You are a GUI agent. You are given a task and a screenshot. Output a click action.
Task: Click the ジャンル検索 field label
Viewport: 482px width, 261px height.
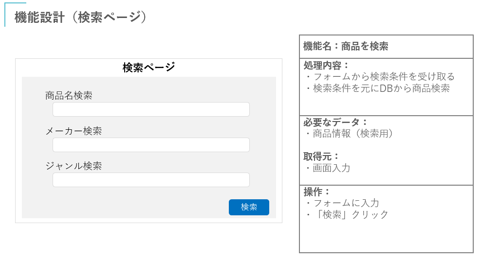(74, 166)
